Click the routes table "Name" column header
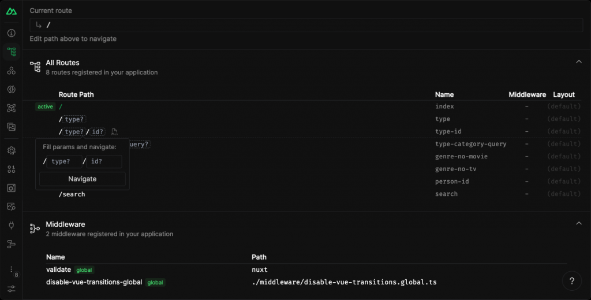 tap(444, 95)
